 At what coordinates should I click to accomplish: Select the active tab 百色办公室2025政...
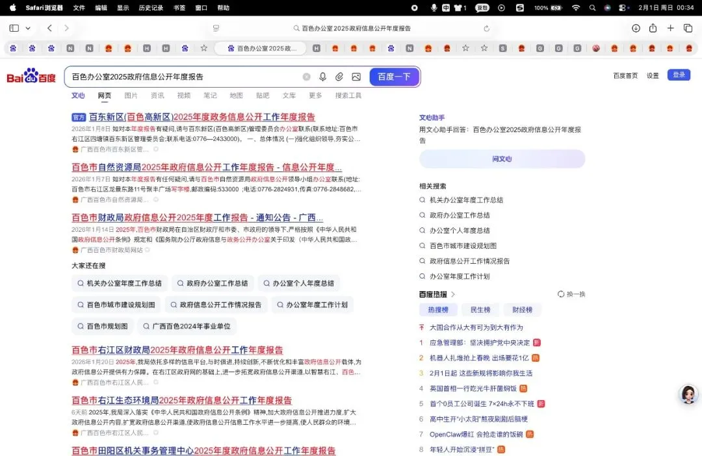click(261, 48)
